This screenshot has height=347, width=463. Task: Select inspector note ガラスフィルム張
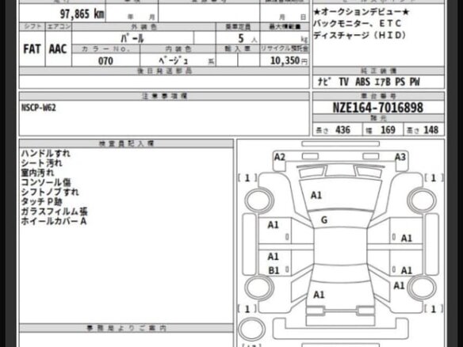(x=54, y=212)
